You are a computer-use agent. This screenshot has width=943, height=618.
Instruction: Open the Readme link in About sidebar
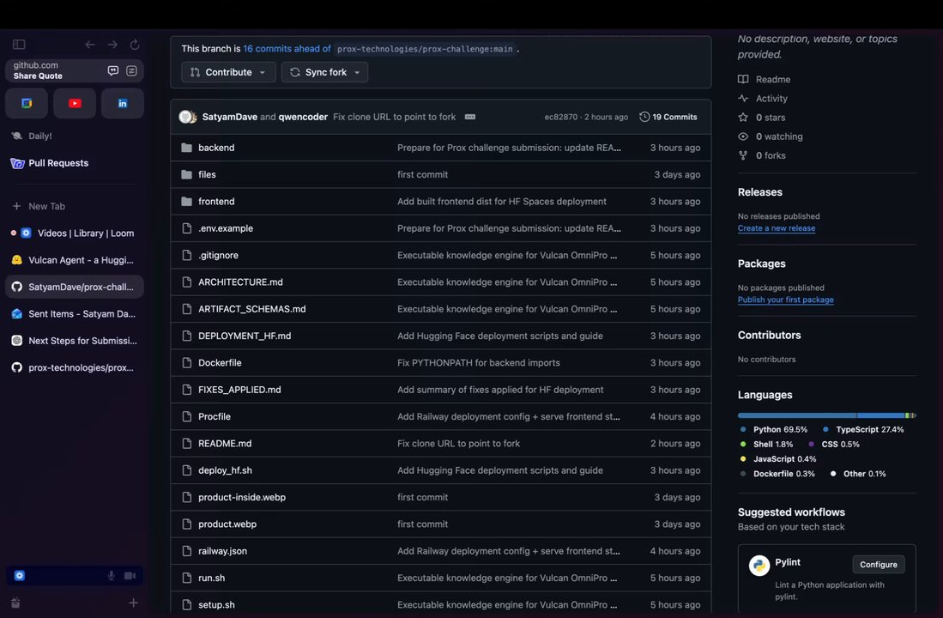coord(765,80)
